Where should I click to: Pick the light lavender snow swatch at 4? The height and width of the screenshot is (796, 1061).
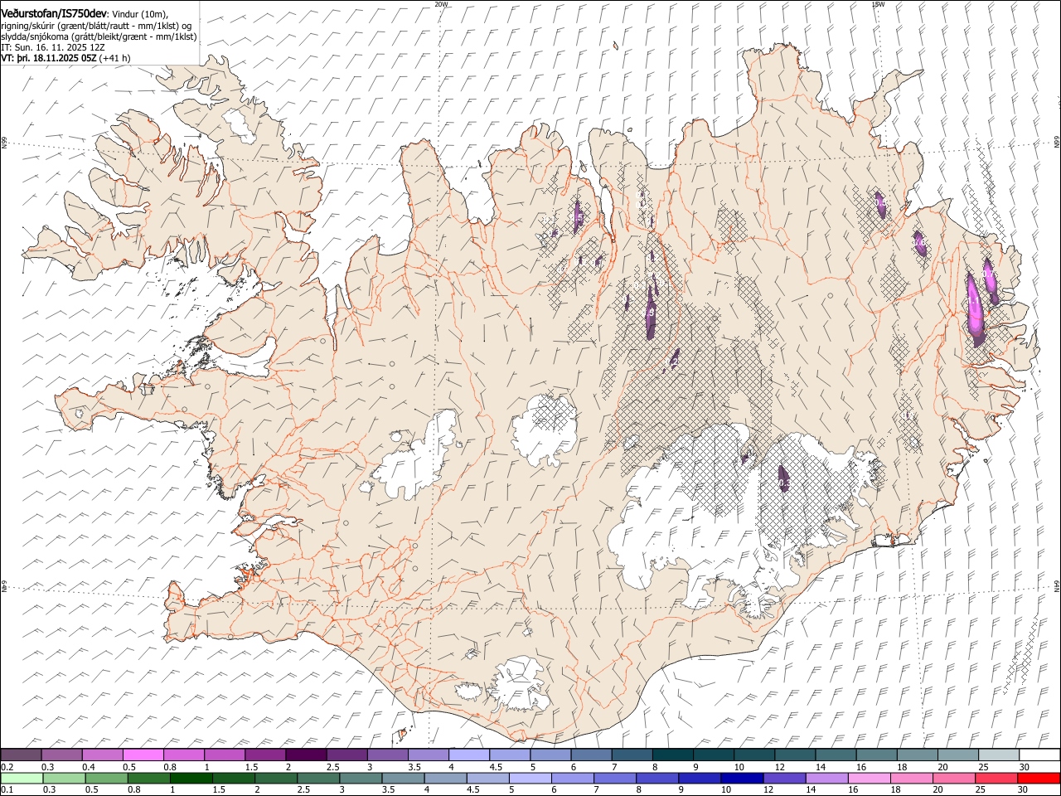468,755
